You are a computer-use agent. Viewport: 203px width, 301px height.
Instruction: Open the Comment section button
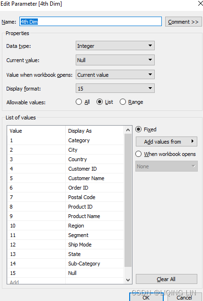tap(183, 22)
